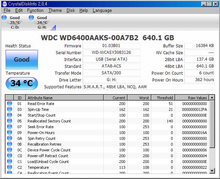This screenshot has width=220, height=179.
Task: Click the Supported Features field
Action: (149, 87)
